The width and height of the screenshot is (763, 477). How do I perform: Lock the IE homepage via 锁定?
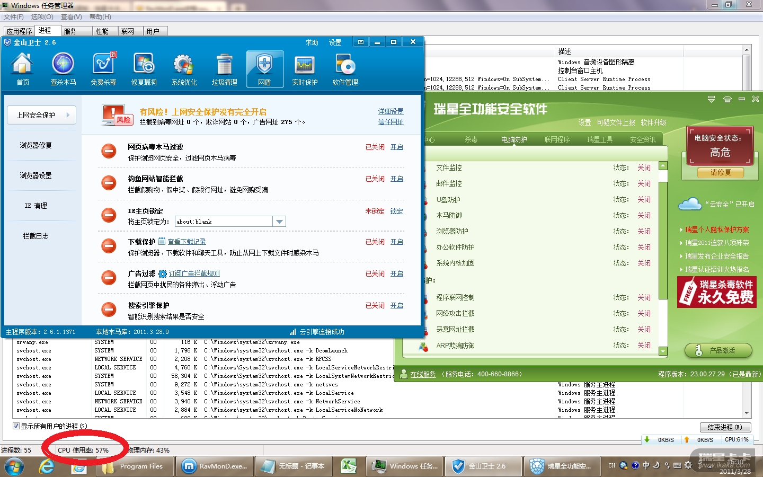click(x=397, y=211)
